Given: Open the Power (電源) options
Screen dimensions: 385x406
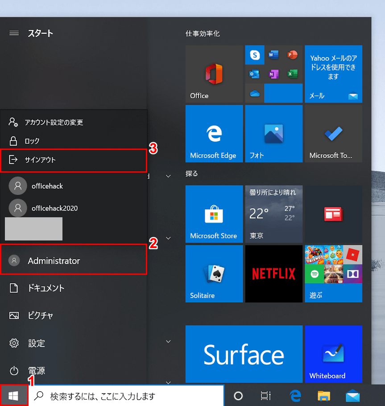Looking at the screenshot, I should click(36, 370).
